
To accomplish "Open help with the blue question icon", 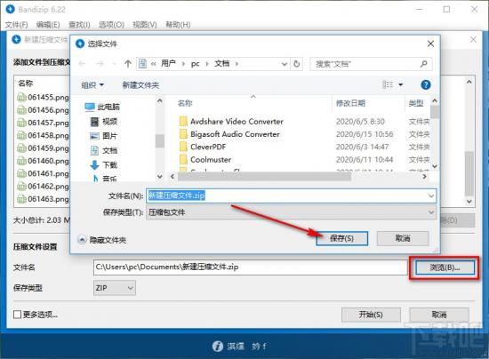I will click(x=426, y=84).
